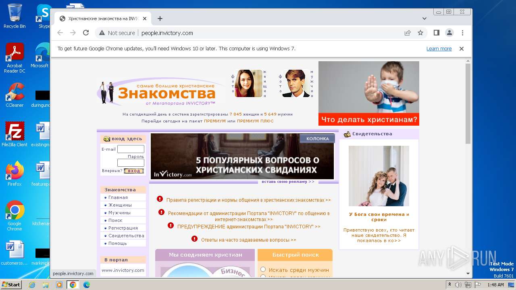Click the page vertical scrollbar
This screenshot has width=516, height=290.
468,104
